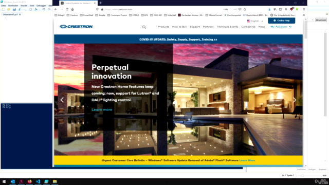Click the search magnifier on Crestron site
Screen dimensions: 329x185
pos(144,27)
